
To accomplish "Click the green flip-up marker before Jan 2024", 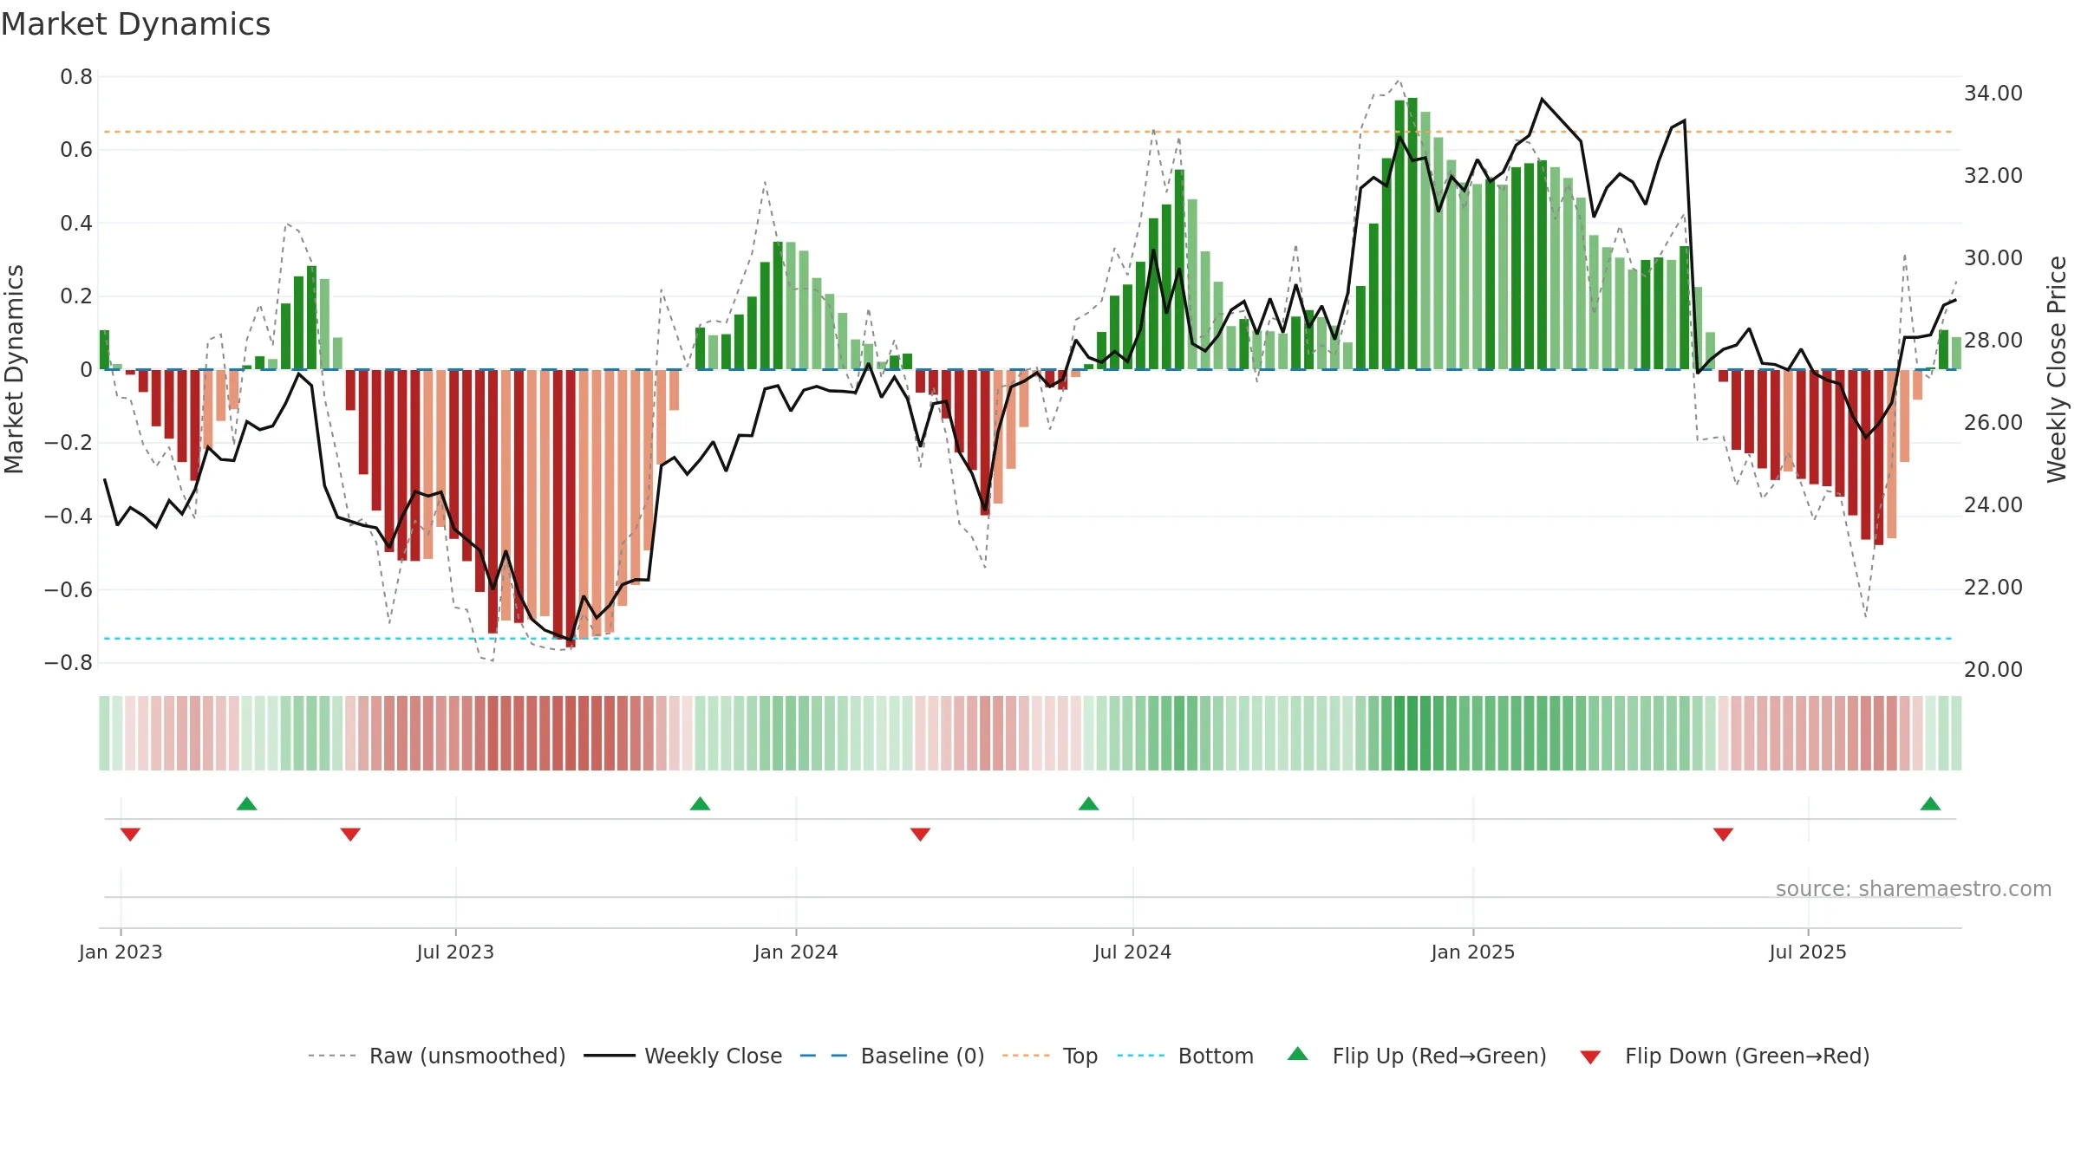I will (701, 803).
